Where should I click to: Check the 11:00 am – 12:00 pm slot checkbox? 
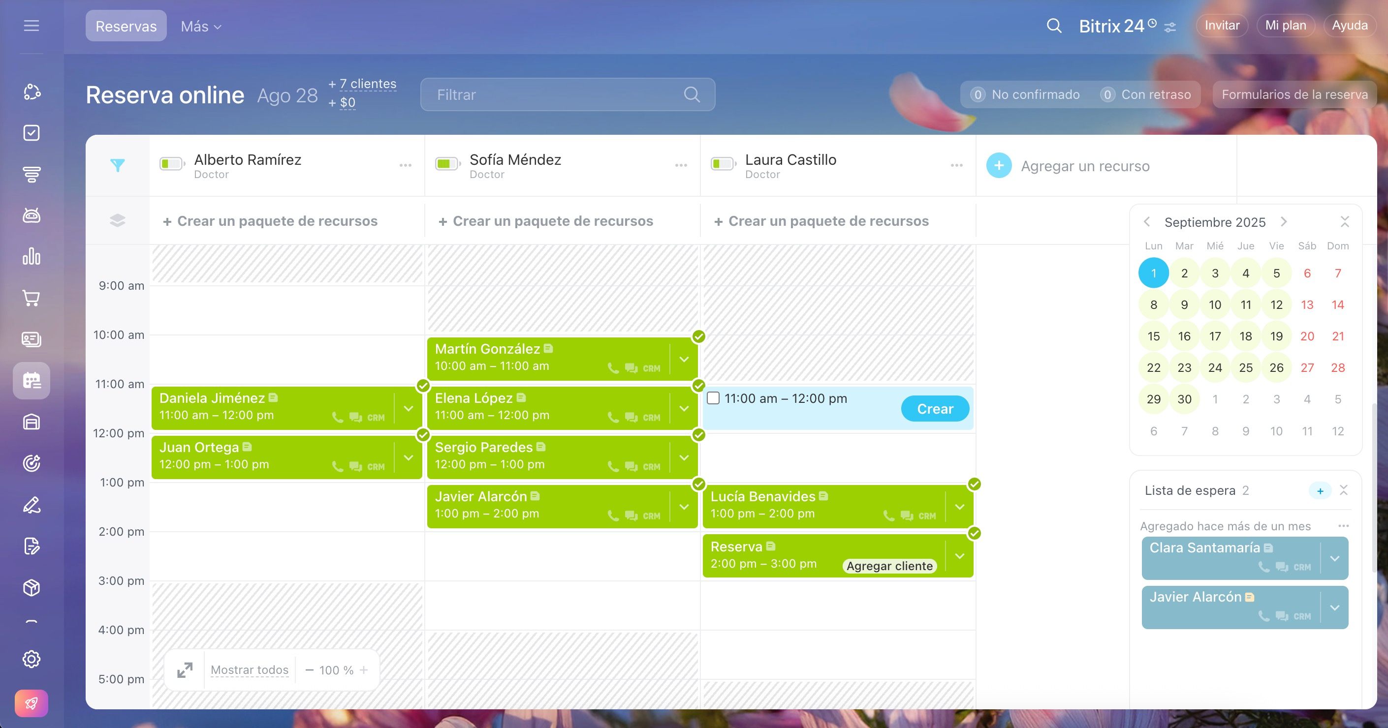tap(713, 398)
